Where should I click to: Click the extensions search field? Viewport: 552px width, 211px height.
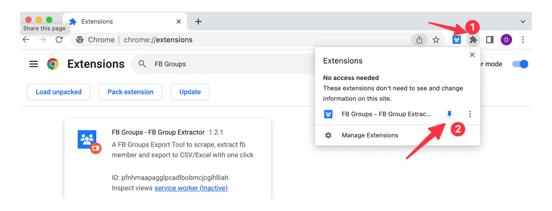click(223, 64)
